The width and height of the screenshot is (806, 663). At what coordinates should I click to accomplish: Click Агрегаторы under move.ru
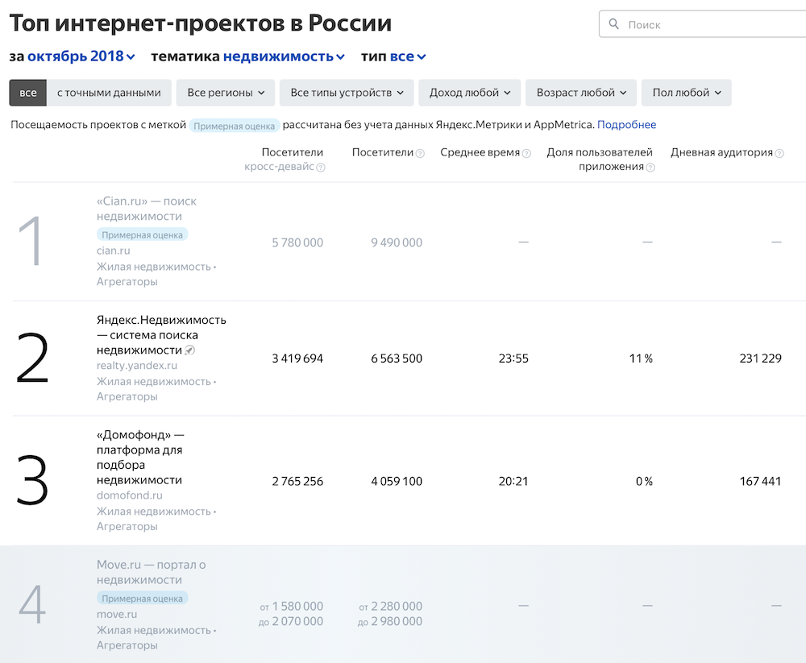point(127,645)
